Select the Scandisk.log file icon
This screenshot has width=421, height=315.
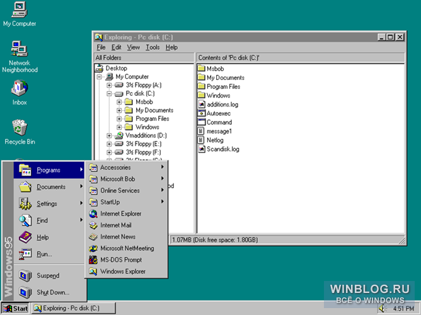pos(202,149)
